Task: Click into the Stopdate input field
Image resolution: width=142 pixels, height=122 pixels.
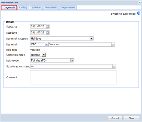Action: [38, 33]
